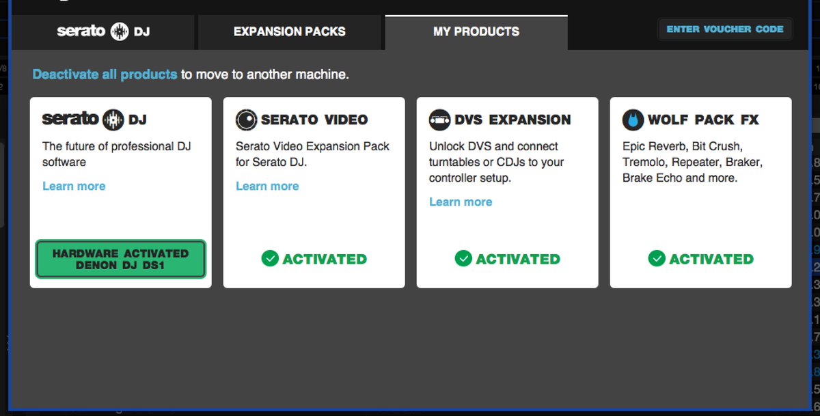Click the 'Unlock DVS and connect turntables' description

pos(497,162)
